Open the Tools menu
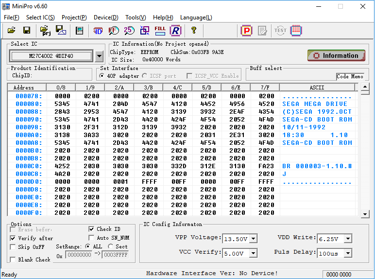The height and width of the screenshot is (279, 375). pyautogui.click(x=136, y=17)
